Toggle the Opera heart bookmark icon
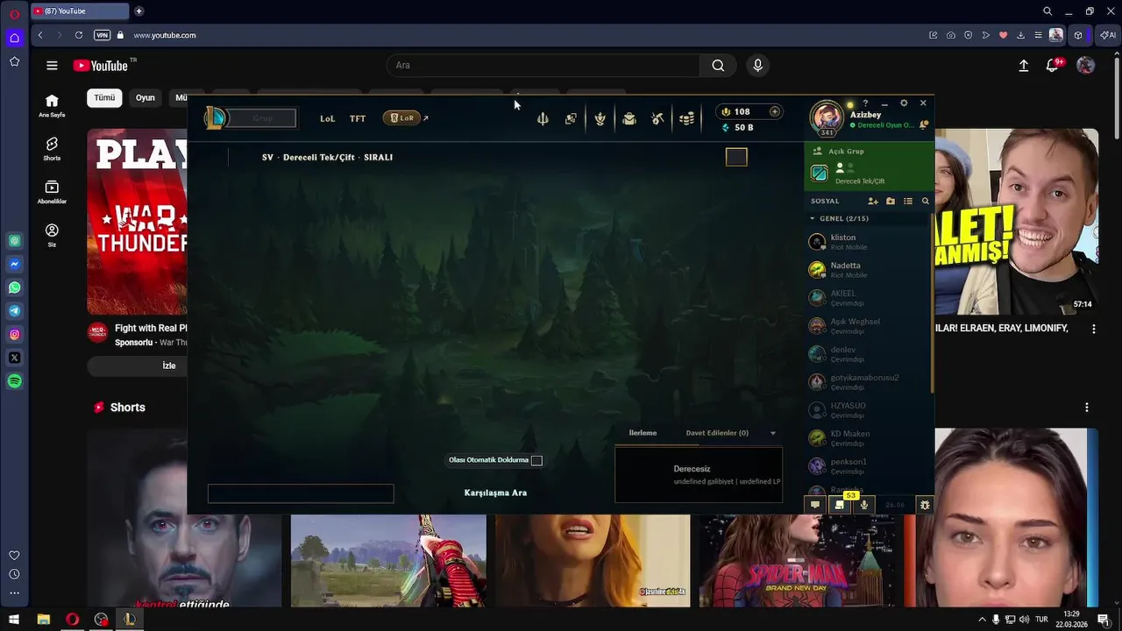This screenshot has height=631, width=1122. [1003, 35]
